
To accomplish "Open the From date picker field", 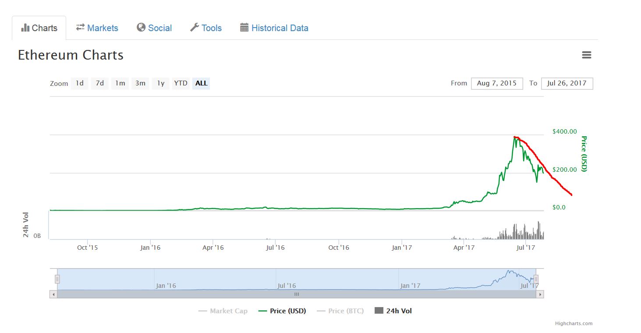I will pos(497,83).
